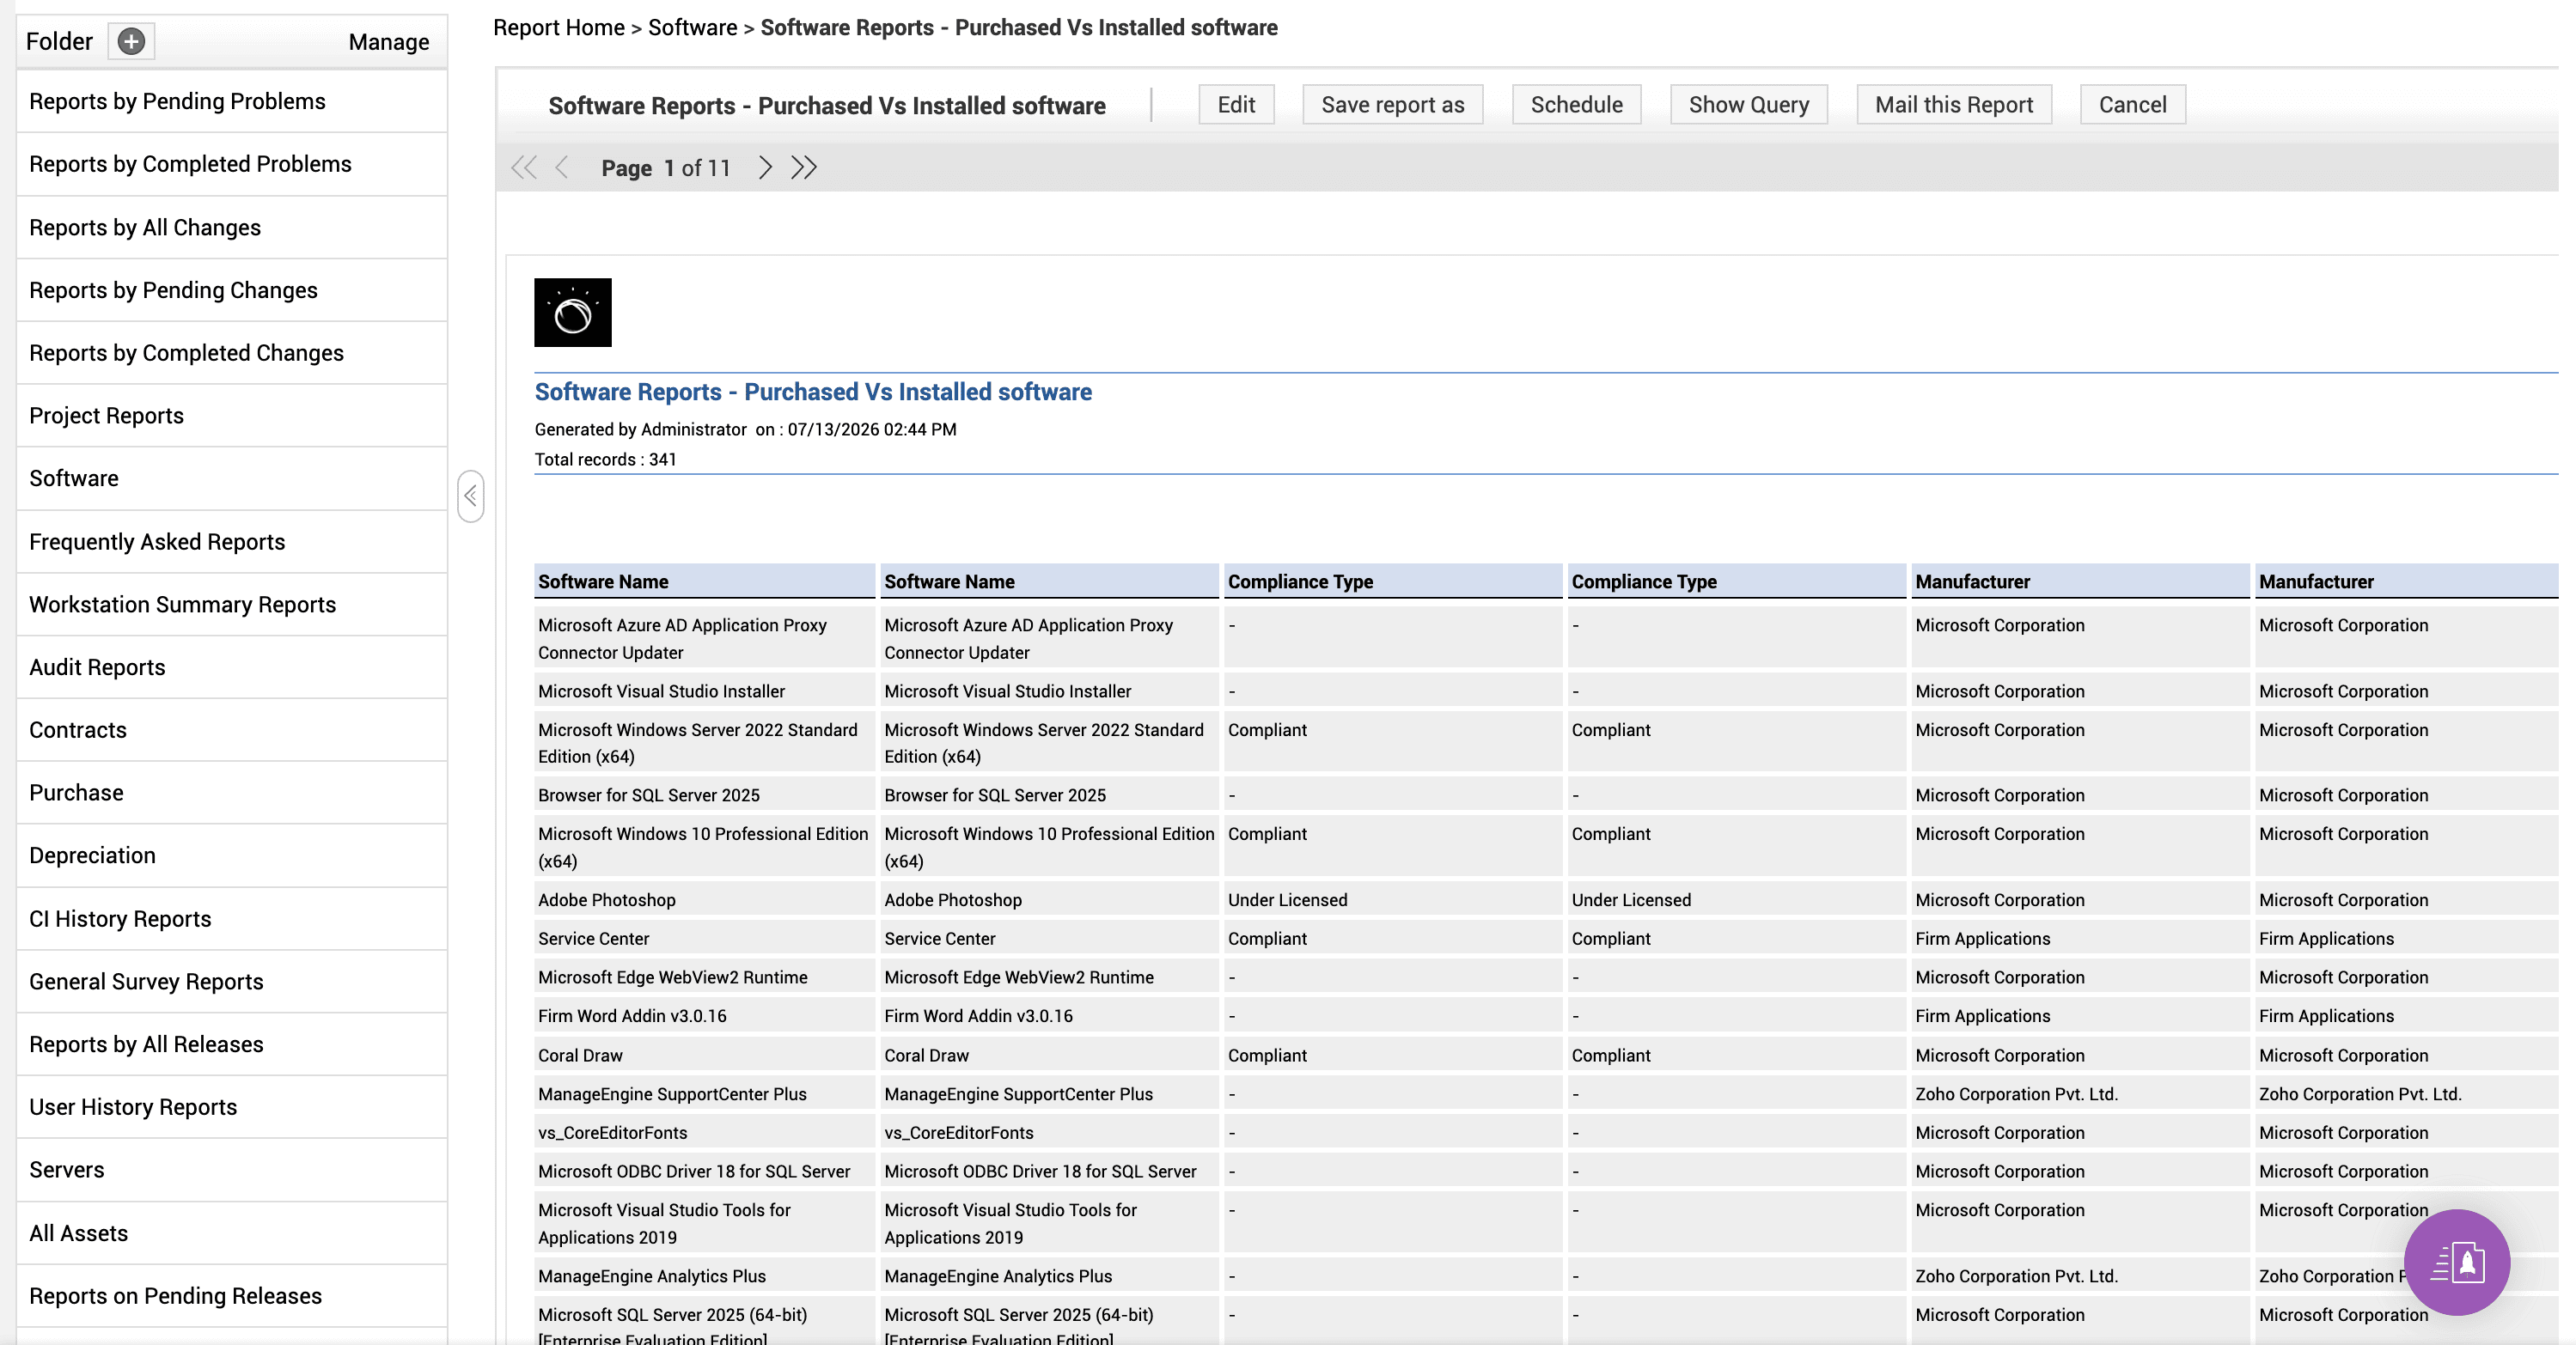Image resolution: width=2576 pixels, height=1345 pixels.
Task: Open Workstation Summary Reports folder
Action: click(232, 605)
